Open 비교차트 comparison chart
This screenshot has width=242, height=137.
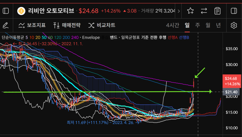[x=102, y=25]
